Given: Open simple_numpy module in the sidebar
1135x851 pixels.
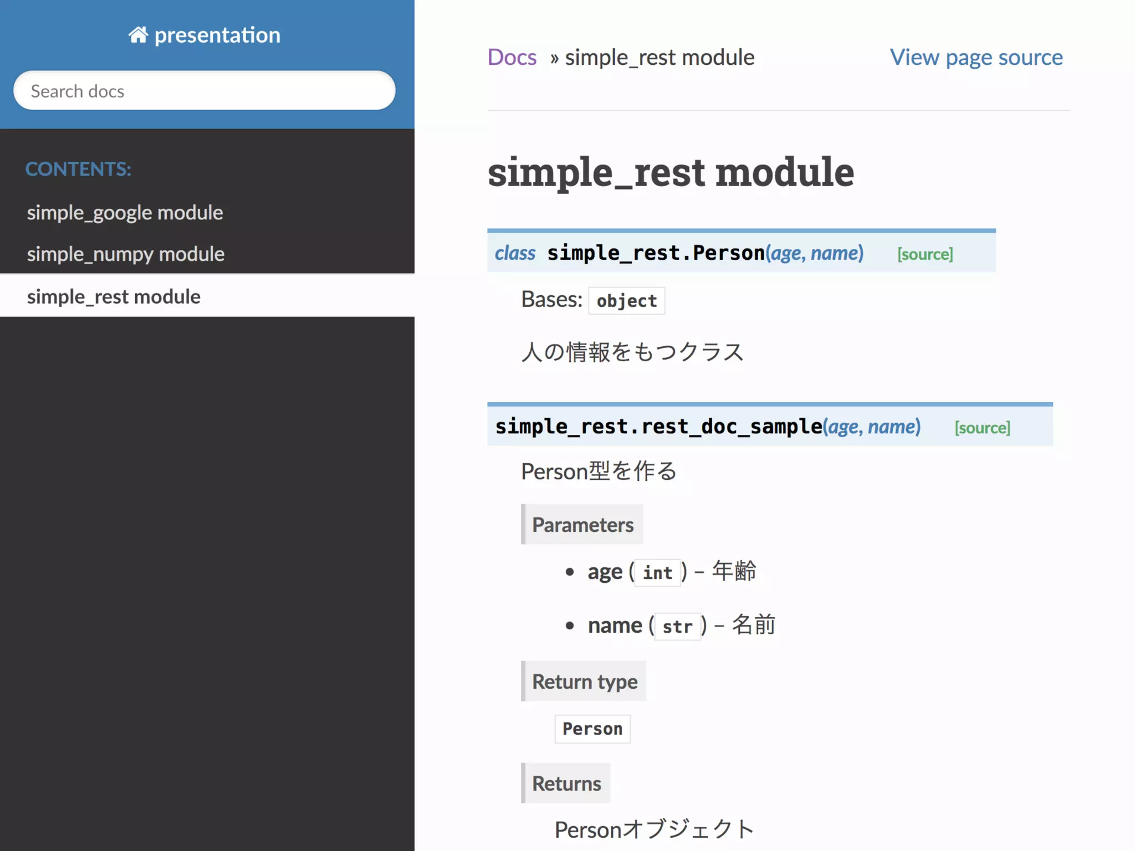Looking at the screenshot, I should [126, 254].
